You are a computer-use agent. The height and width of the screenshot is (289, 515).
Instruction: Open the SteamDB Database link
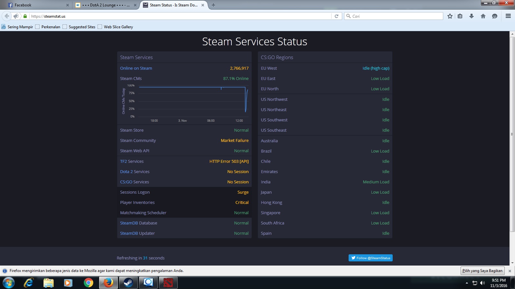coord(138,223)
